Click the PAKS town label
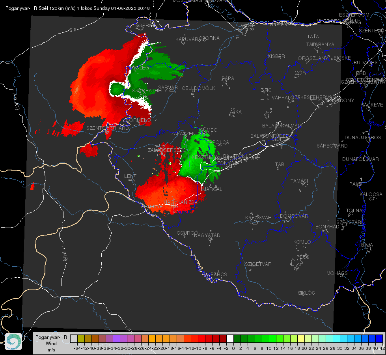 (356, 184)
